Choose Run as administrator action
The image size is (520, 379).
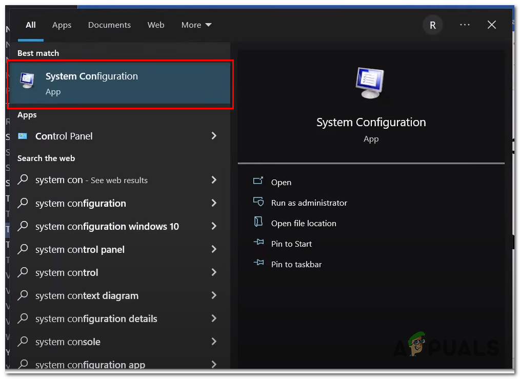pyautogui.click(x=309, y=203)
